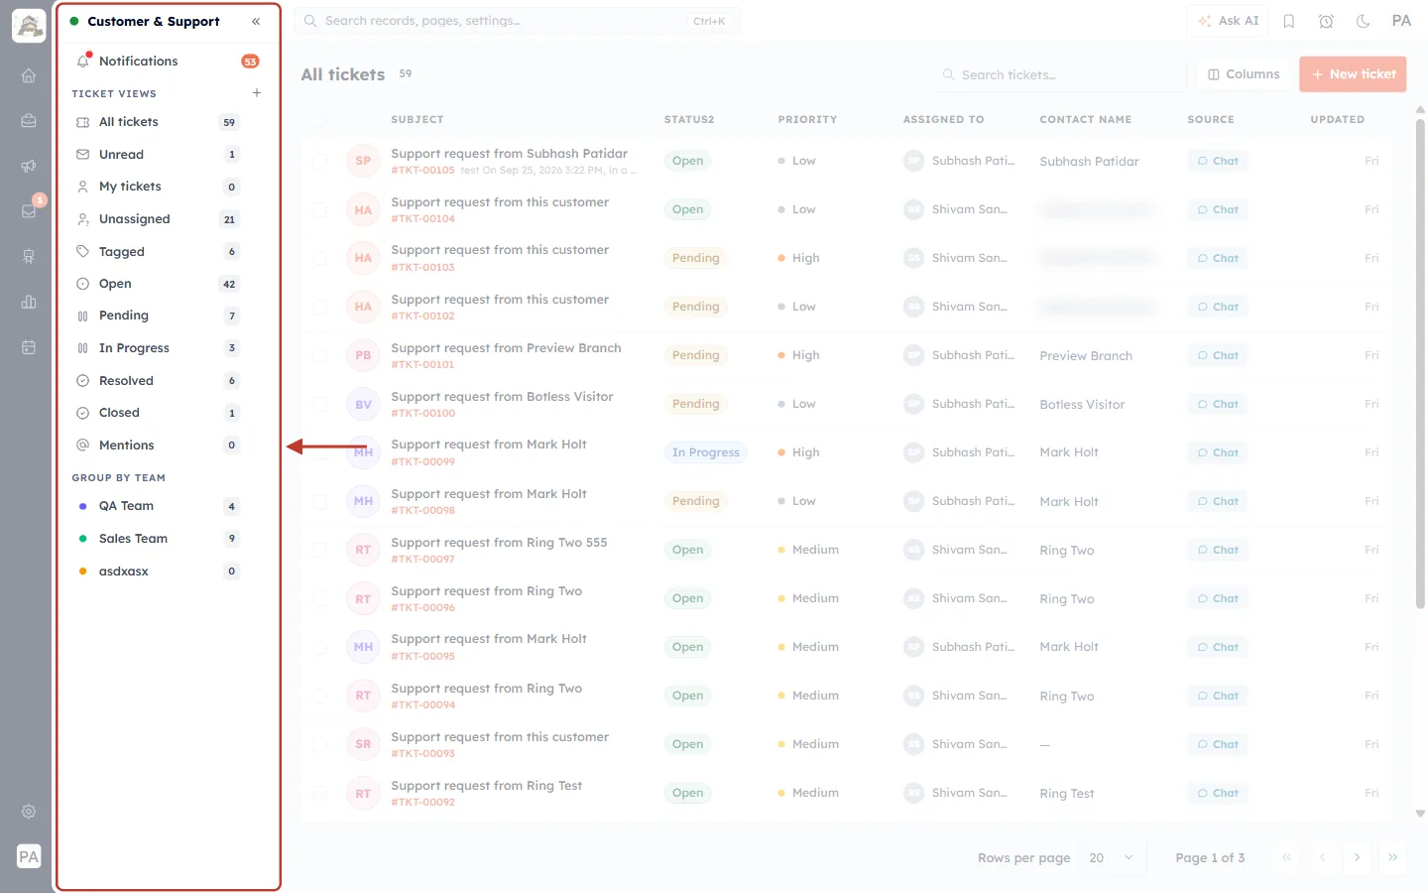This screenshot has height=893, width=1428.
Task: Tick the select-all tickets header checkbox
Action: click(319, 119)
